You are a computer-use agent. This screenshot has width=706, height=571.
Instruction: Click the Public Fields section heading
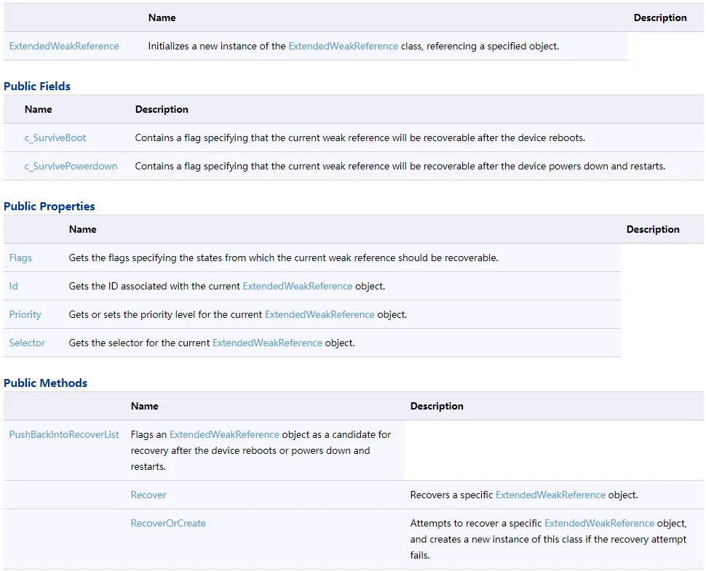pyautogui.click(x=37, y=86)
